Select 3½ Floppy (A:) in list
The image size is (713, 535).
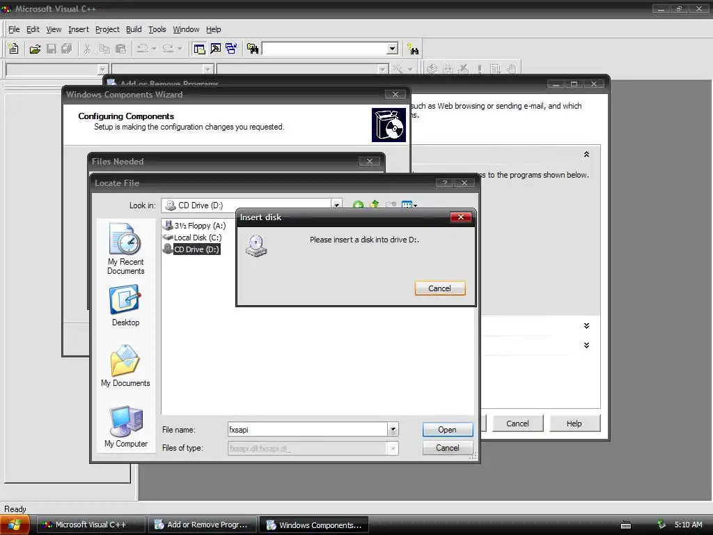click(195, 226)
